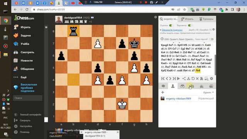Open the Смотреть watch menu
This screenshot has height=139, width=247.
[x=24, y=52]
